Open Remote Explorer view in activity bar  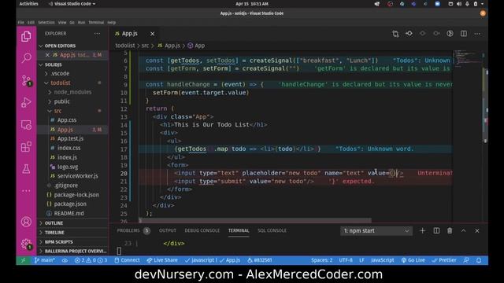click(26, 125)
